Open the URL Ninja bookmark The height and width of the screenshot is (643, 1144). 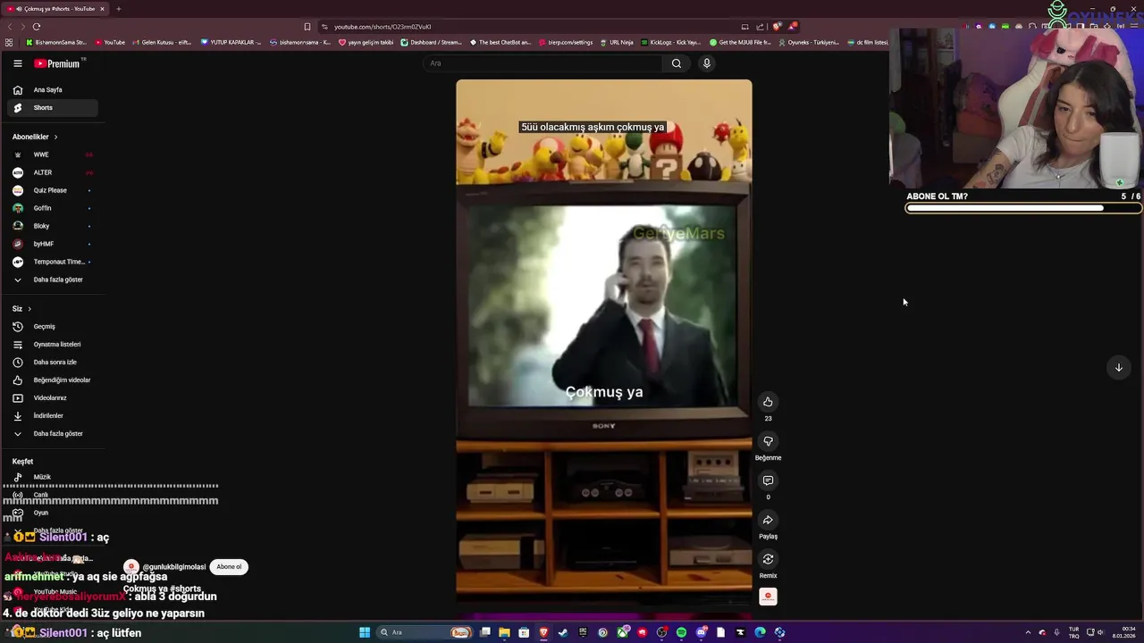617,42
